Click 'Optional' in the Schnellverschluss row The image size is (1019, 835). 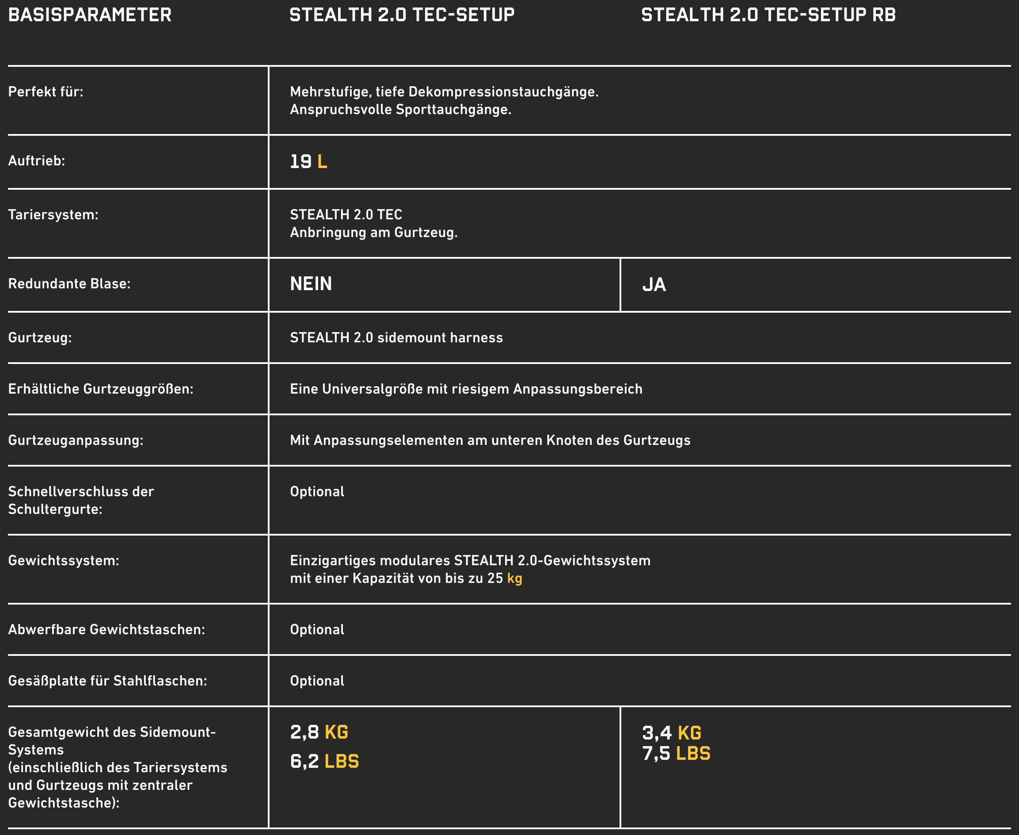coord(317,491)
